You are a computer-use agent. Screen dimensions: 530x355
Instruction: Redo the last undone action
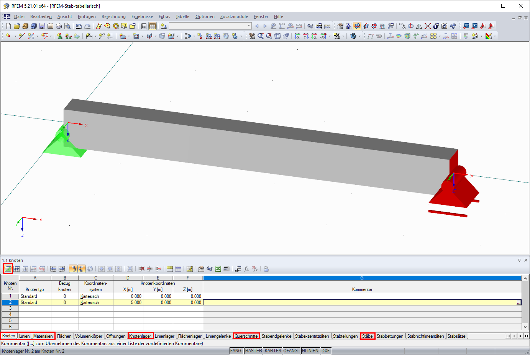pyautogui.click(x=87, y=26)
